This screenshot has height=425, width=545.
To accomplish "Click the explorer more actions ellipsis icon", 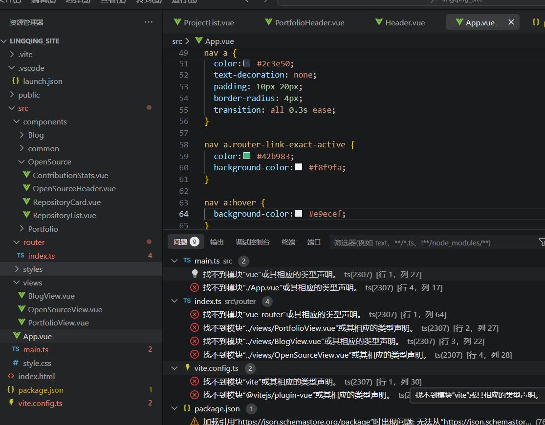I will coord(149,22).
